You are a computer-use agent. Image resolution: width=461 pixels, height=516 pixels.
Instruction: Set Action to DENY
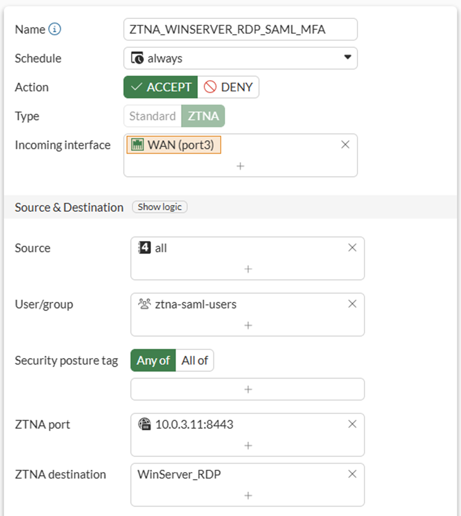228,87
